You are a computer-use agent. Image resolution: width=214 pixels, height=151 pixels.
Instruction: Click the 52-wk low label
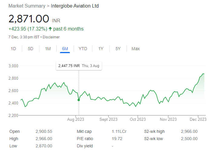153,139
